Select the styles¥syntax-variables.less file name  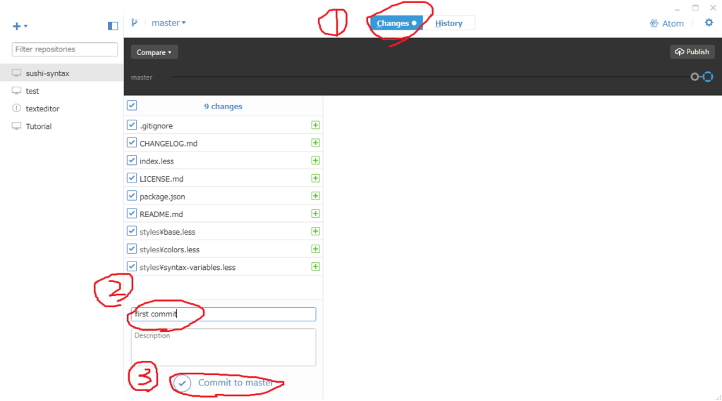(x=188, y=267)
